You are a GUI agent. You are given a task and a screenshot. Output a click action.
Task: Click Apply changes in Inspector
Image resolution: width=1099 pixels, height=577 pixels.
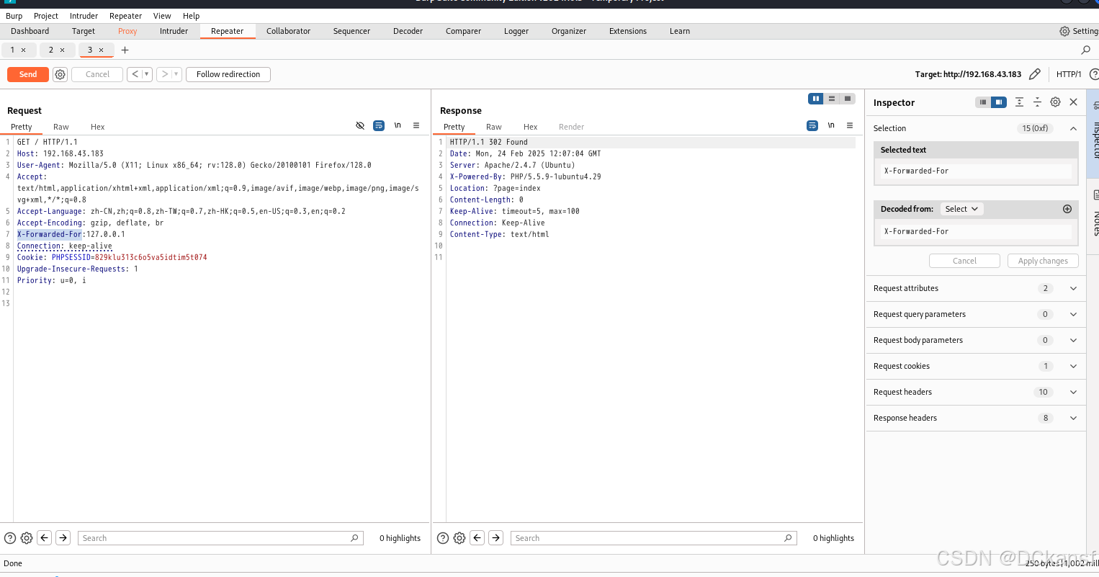pos(1043,261)
